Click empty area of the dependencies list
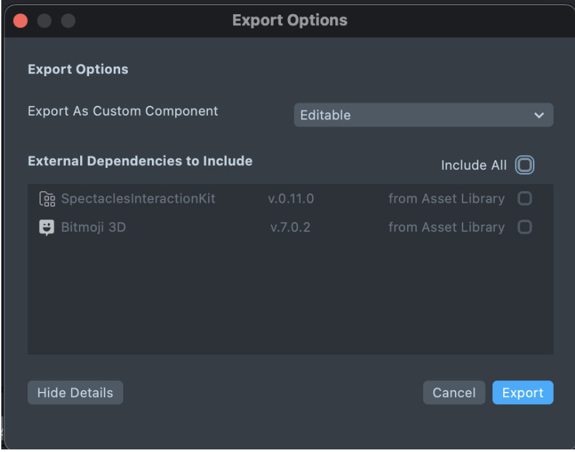Screen dimensions: 575x452 (x=290, y=297)
